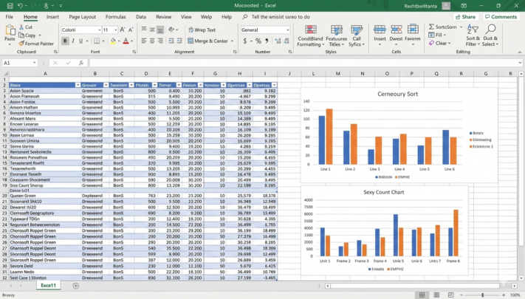Open the font name dropdown
This screenshot has width=525, height=299.
(98, 30)
